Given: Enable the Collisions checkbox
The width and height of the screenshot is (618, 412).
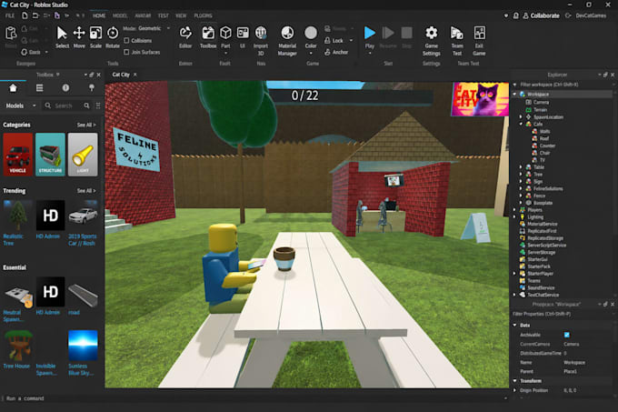Looking at the screenshot, I should [x=126, y=40].
